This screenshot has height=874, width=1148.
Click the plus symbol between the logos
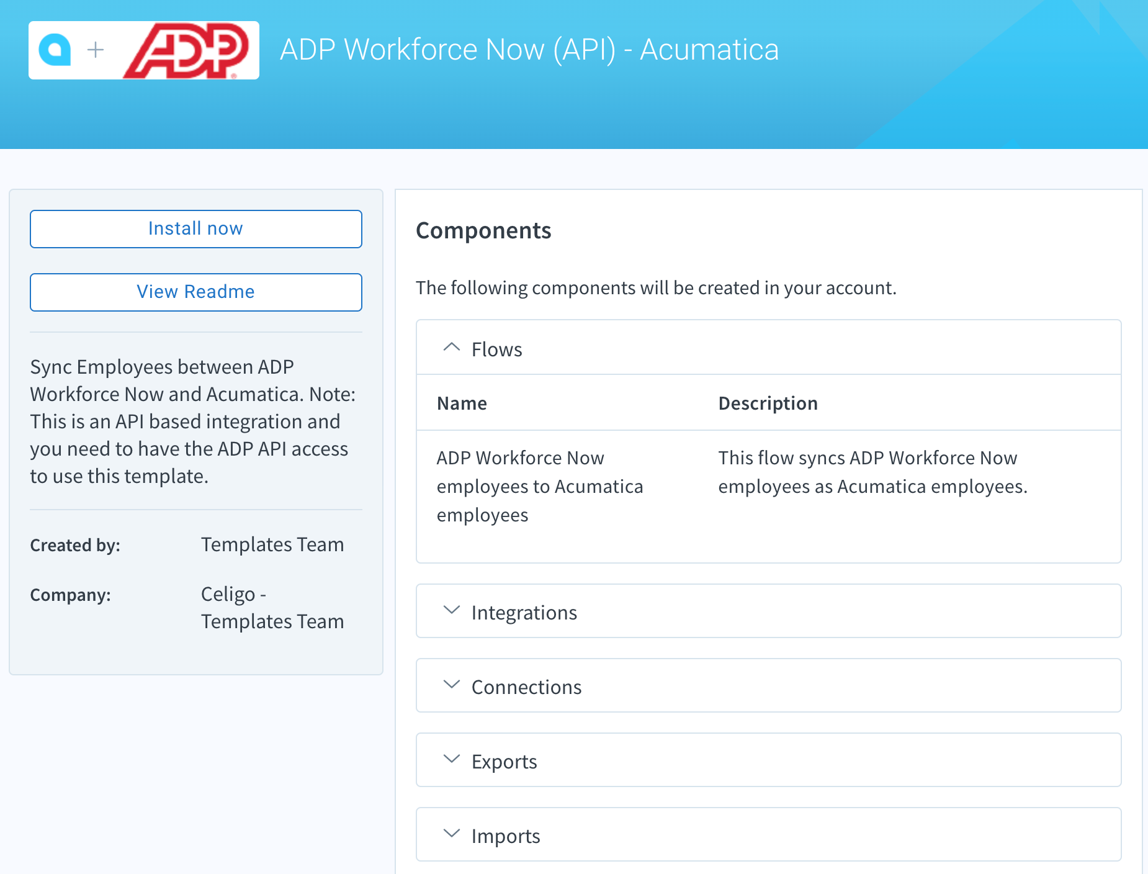click(x=96, y=50)
